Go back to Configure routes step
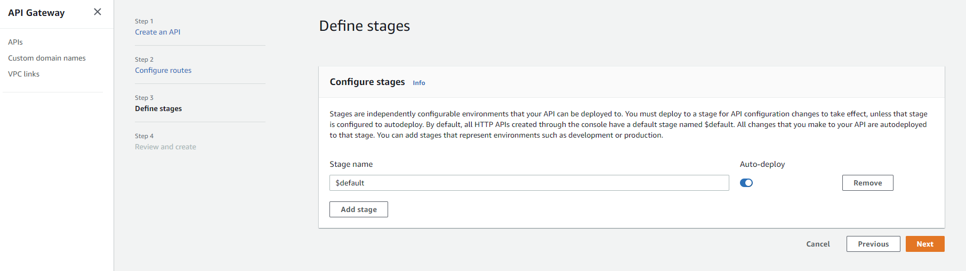 pyautogui.click(x=163, y=70)
